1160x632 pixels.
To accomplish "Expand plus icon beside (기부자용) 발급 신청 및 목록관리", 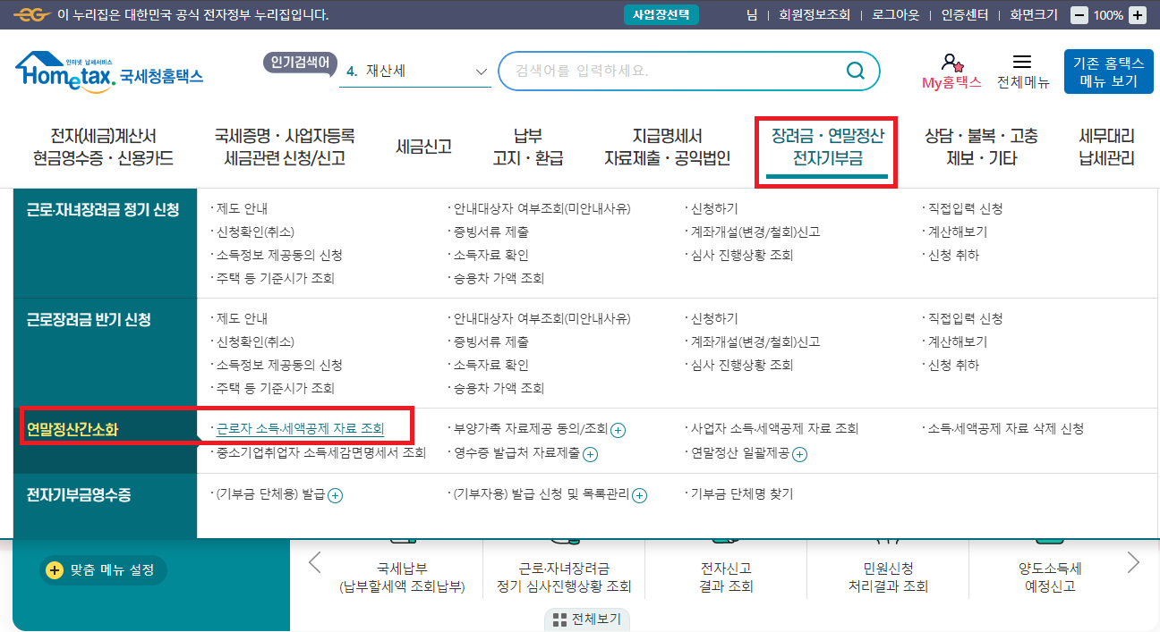I will point(639,495).
